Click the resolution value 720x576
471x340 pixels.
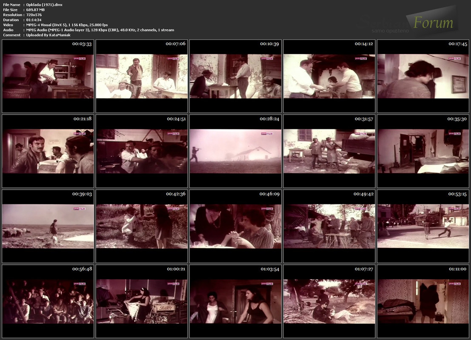[x=34, y=15]
